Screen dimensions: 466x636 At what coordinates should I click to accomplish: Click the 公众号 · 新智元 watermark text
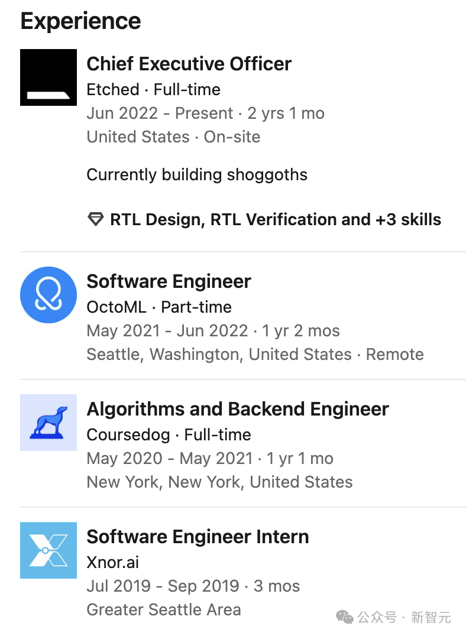pyautogui.click(x=404, y=617)
